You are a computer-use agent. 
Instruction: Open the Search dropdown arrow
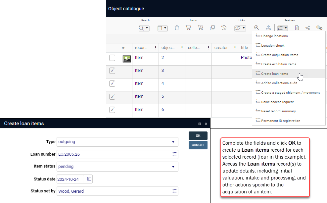pyautogui.click(x=148, y=28)
